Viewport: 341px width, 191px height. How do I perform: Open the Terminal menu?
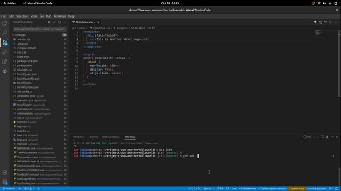click(60, 16)
